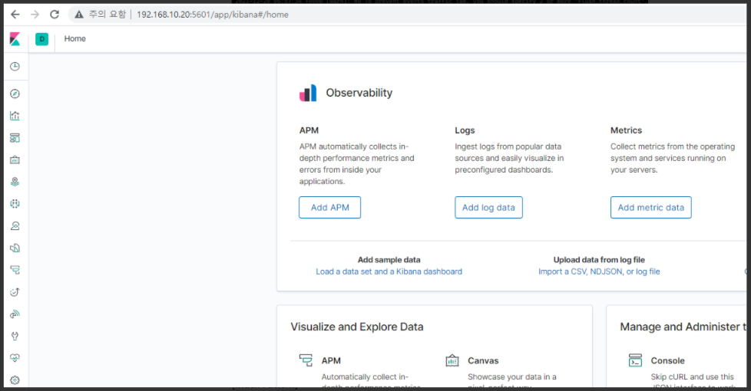Click the Console icon
The width and height of the screenshot is (751, 391).
click(635, 360)
